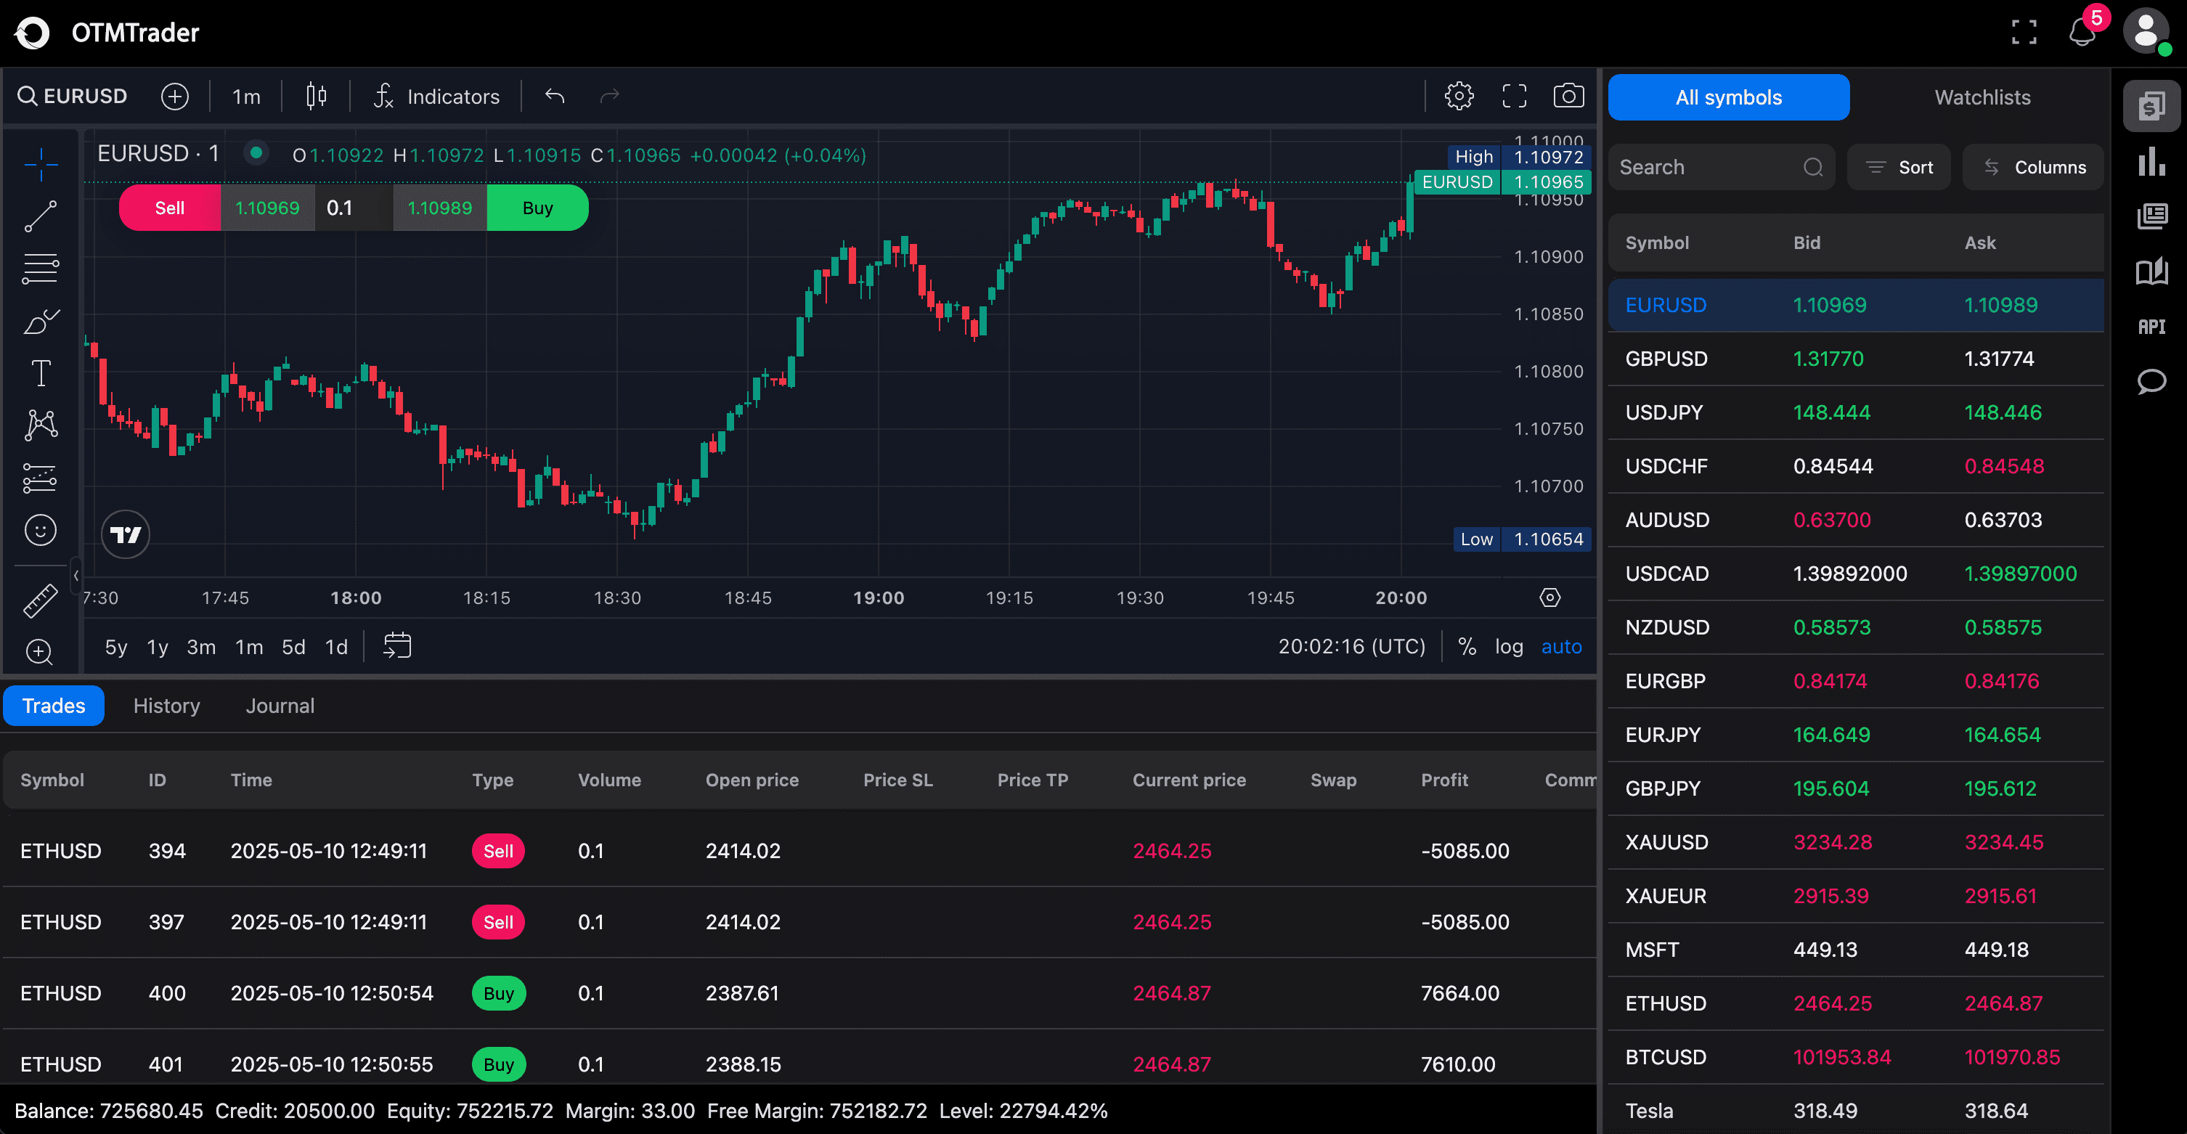This screenshot has width=2187, height=1134.
Task: Toggle percent scale on chart
Action: [x=1466, y=647]
